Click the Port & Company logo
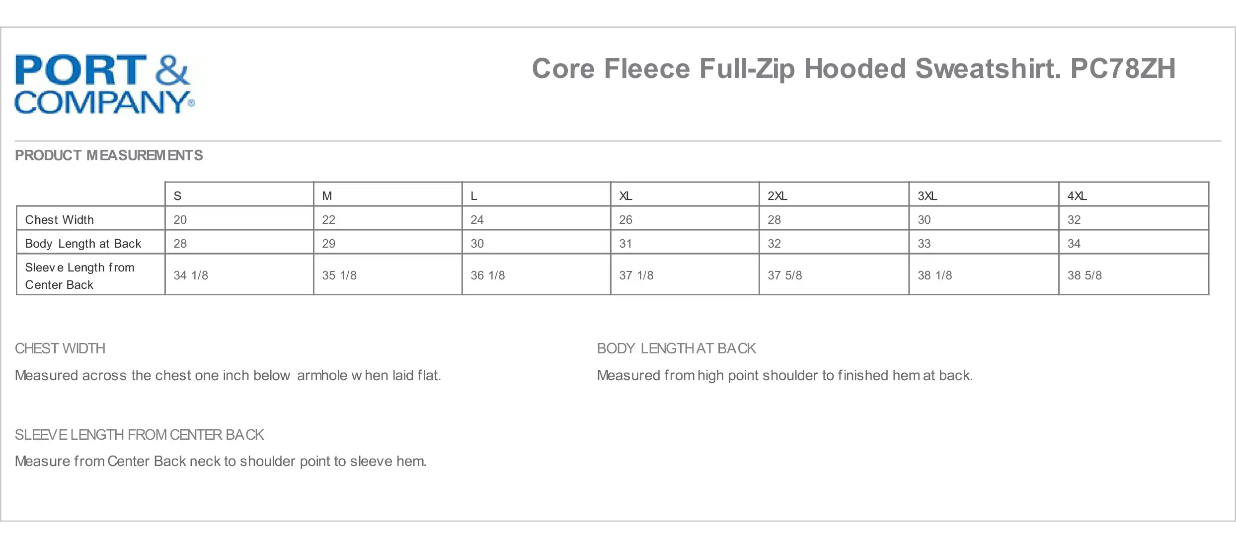Image resolution: width=1236 pixels, height=535 pixels. coord(105,84)
